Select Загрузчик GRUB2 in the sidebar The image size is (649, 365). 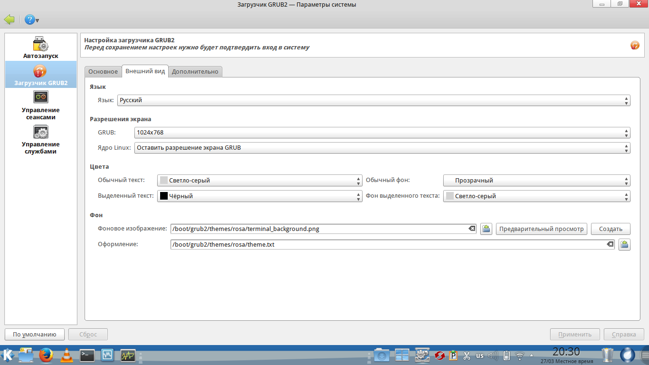click(x=41, y=75)
